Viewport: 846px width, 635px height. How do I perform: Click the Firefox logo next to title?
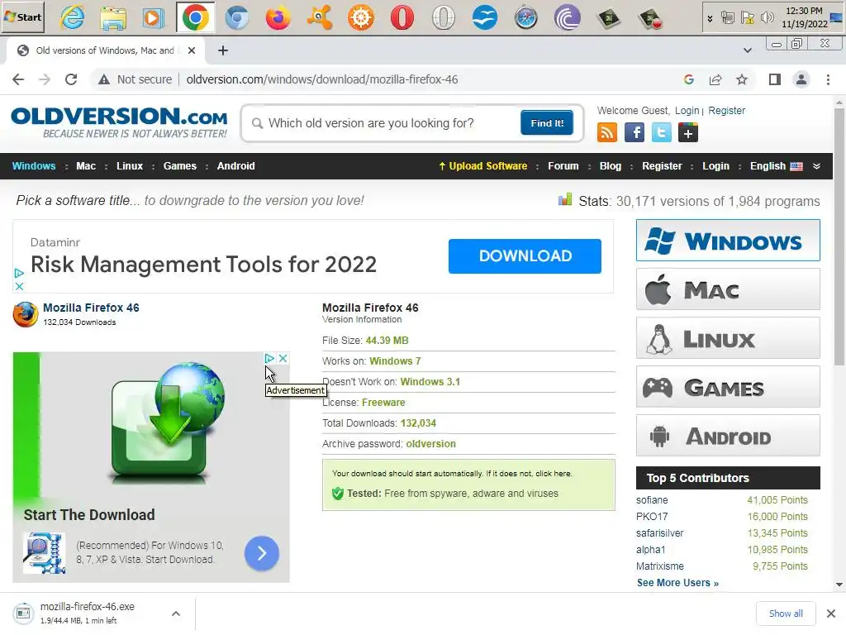26,314
